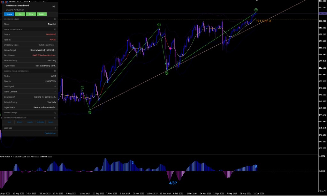The width and height of the screenshot is (327, 196).
Task: Expand the Settings section
Action: pos(55,128)
